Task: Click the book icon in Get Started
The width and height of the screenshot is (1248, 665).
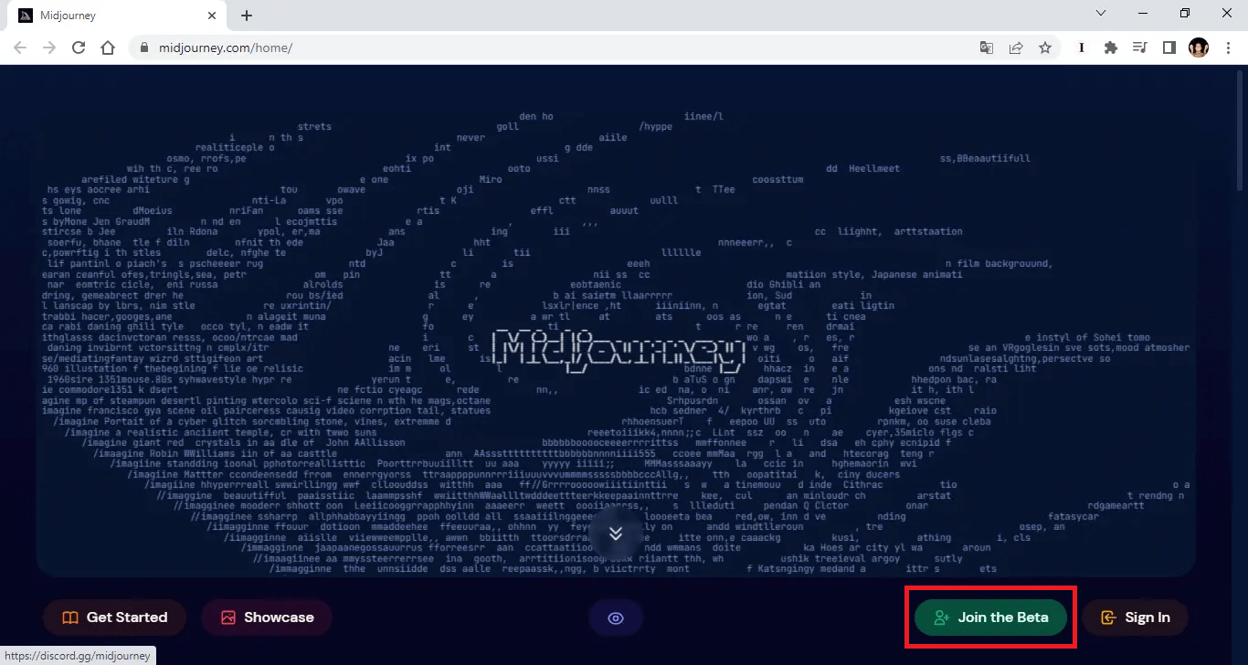Action: click(70, 617)
